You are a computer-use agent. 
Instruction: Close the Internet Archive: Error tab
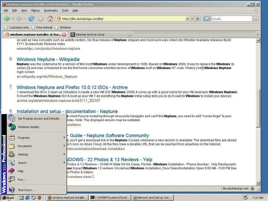pyautogui.click(x=130, y=35)
